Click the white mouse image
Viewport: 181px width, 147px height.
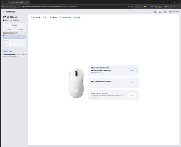tap(76, 83)
